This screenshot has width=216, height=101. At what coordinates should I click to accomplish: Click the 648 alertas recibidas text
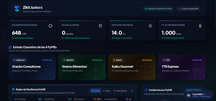coord(24,38)
